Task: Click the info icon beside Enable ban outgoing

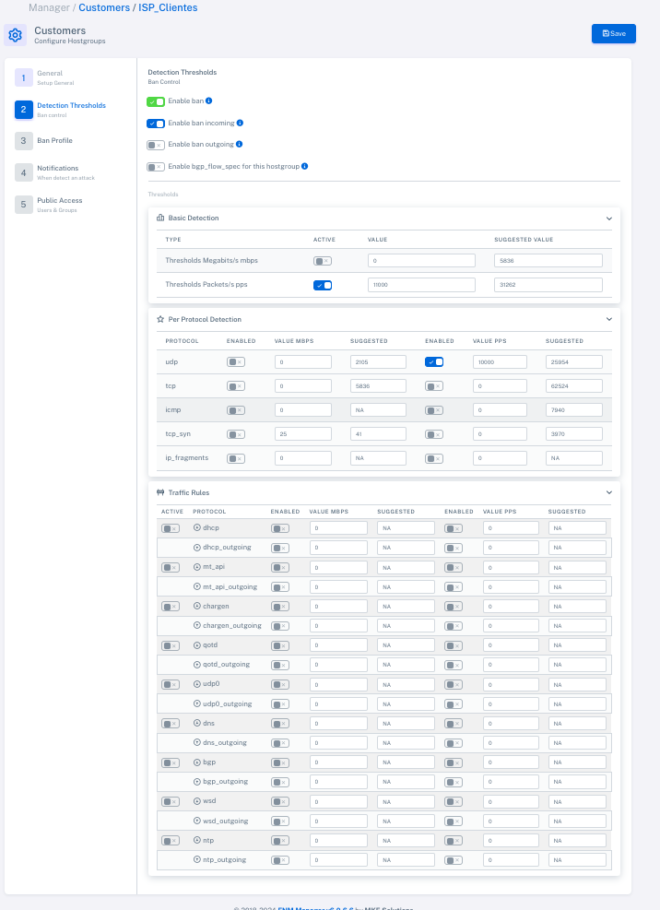Action: pos(240,144)
